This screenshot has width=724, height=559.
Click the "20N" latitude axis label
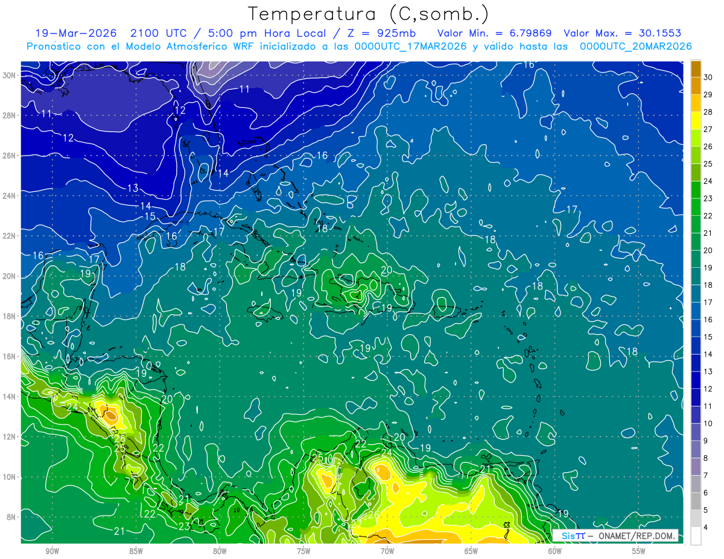[x=10, y=276]
